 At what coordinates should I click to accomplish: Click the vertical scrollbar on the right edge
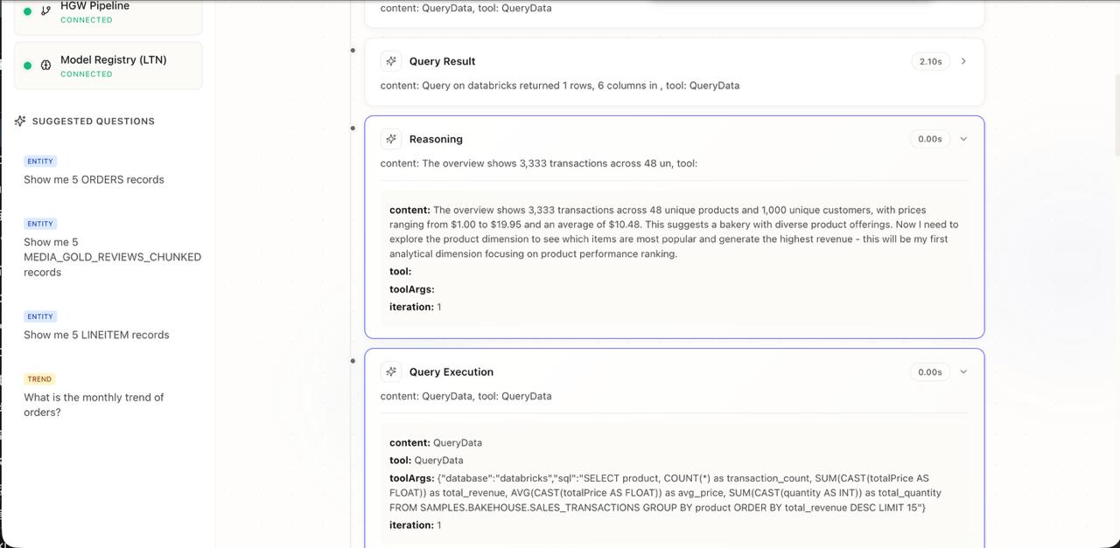[x=1116, y=114]
